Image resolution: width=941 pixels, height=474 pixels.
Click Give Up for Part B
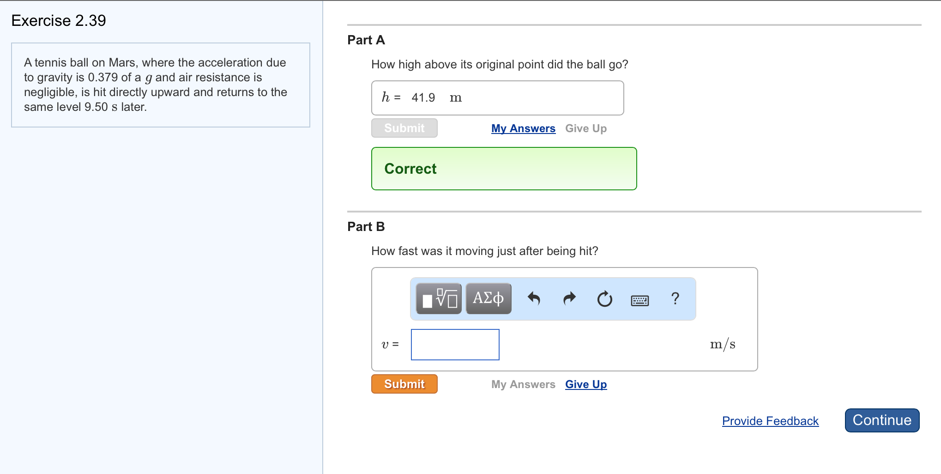pyautogui.click(x=586, y=384)
